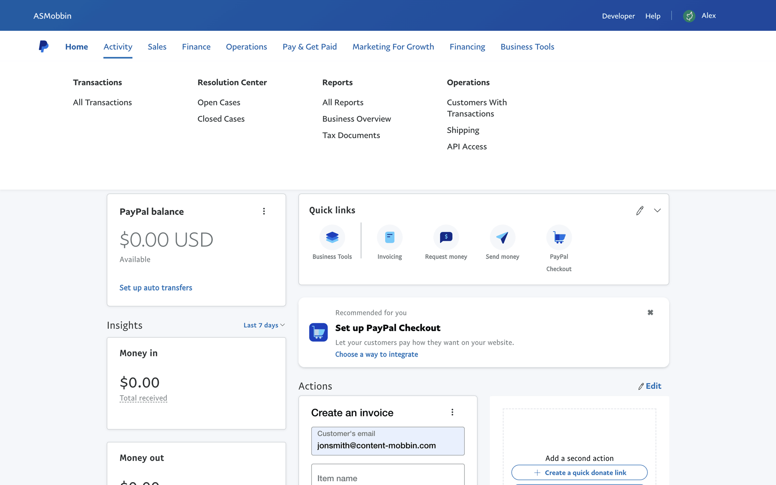Click the Set up PayPal Checkout heading
This screenshot has width=776, height=485.
tap(388, 328)
